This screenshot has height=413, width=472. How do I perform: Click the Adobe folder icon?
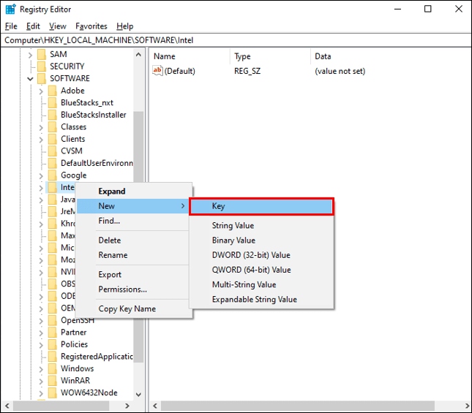[53, 91]
